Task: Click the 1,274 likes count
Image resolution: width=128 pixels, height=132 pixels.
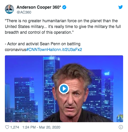Action: (x=15, y=127)
